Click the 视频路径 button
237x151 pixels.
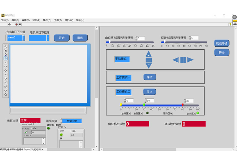coord(222,43)
